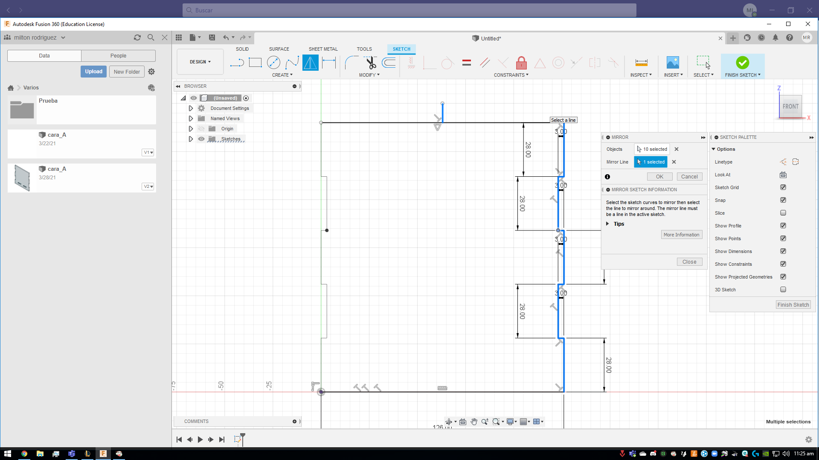Expand the Origin tree node
The height and width of the screenshot is (460, 819).
[191, 129]
